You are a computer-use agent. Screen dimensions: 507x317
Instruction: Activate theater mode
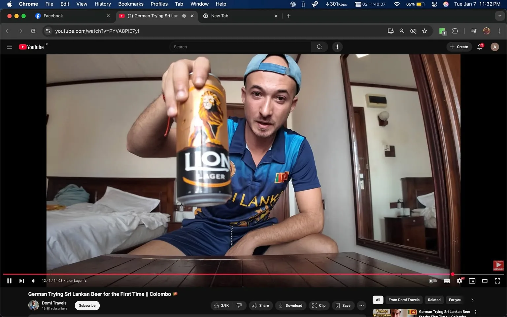[485, 281]
